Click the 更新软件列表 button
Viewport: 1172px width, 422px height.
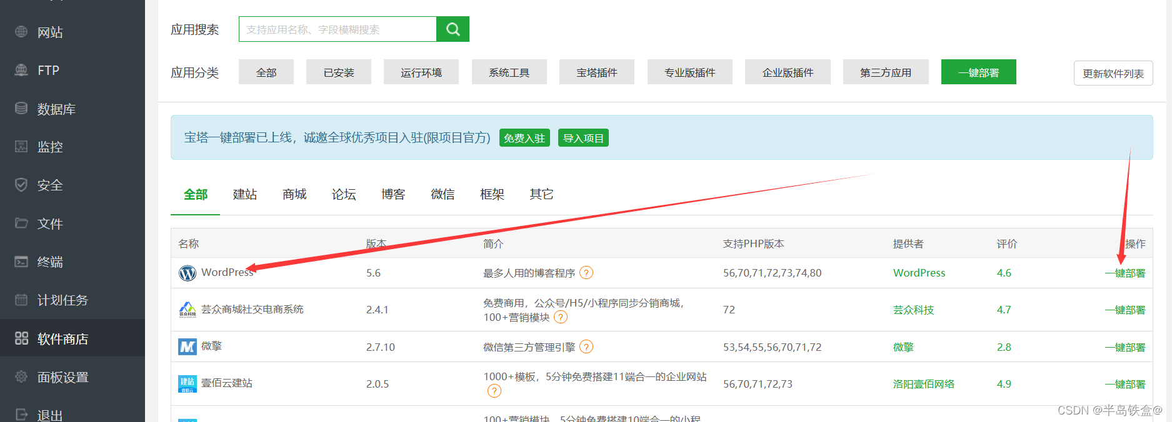coord(1113,74)
